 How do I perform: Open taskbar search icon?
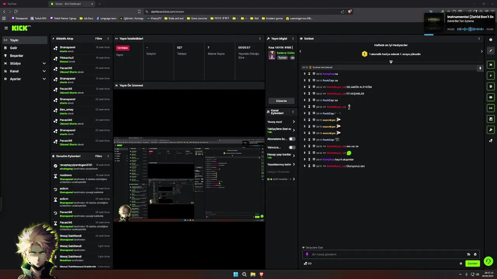(244, 274)
